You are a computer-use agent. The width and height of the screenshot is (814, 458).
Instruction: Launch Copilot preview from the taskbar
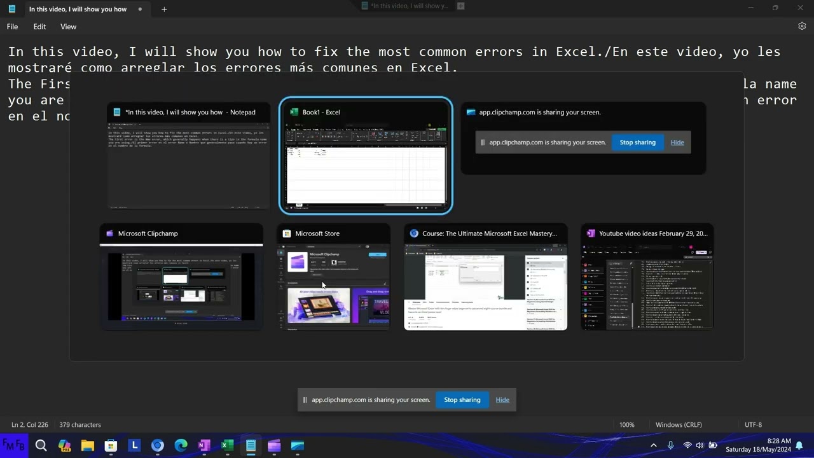pyautogui.click(x=64, y=446)
